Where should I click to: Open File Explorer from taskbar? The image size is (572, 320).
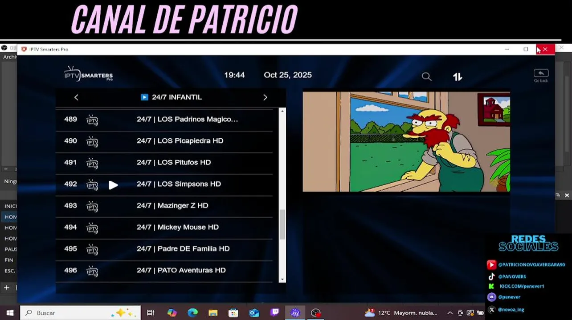tap(213, 313)
